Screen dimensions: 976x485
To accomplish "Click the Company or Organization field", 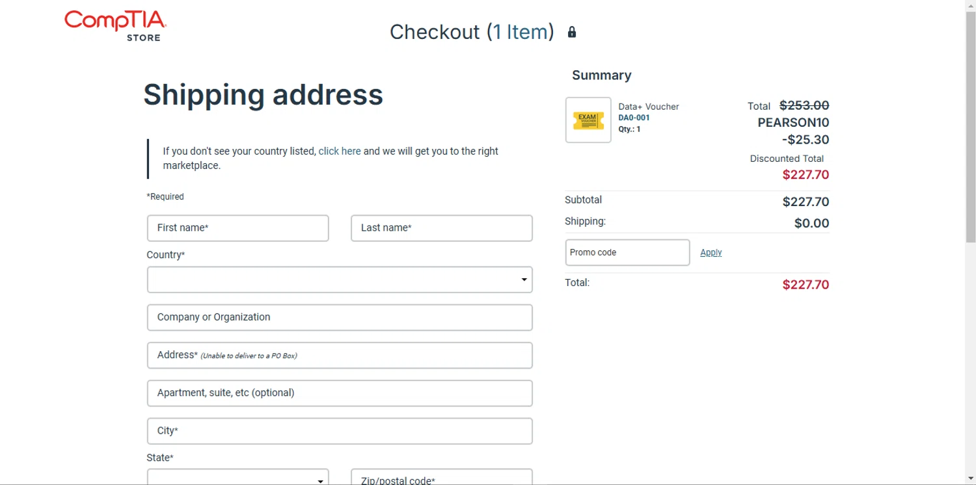I will 340,317.
